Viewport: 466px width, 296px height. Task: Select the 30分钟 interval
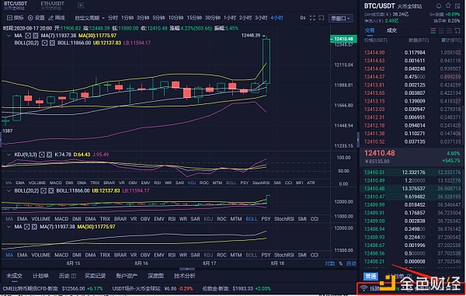pyautogui.click(x=213, y=18)
